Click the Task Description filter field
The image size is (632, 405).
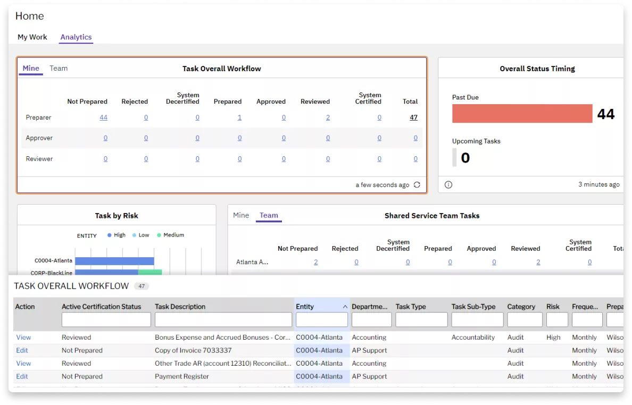click(223, 319)
